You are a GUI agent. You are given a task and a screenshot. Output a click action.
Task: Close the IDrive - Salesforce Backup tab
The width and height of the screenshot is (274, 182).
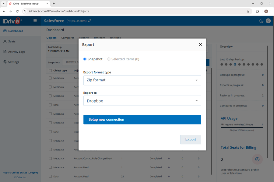point(47,3)
